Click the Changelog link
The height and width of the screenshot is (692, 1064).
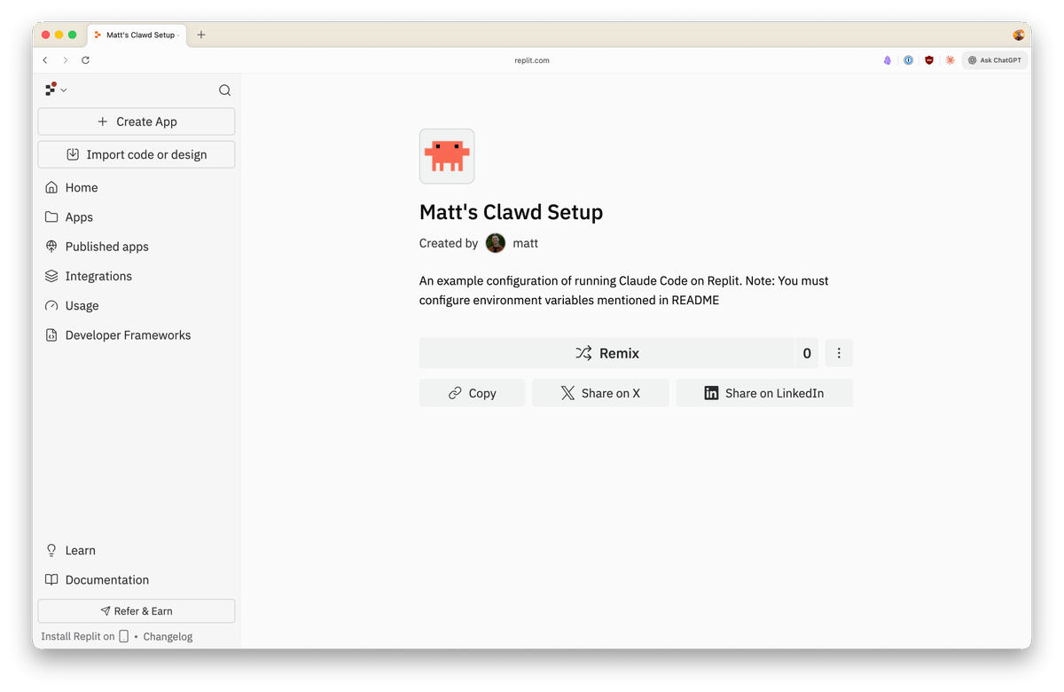point(168,636)
